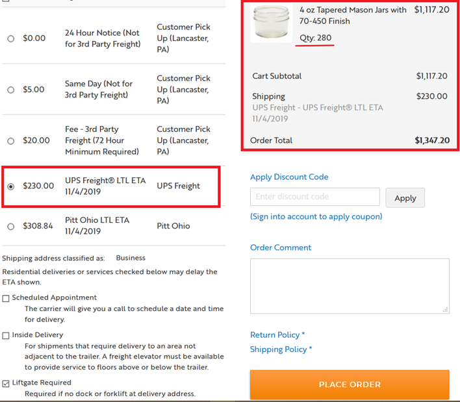
Task: Enable the Scheduled Appointment checkbox
Action: coord(6,298)
